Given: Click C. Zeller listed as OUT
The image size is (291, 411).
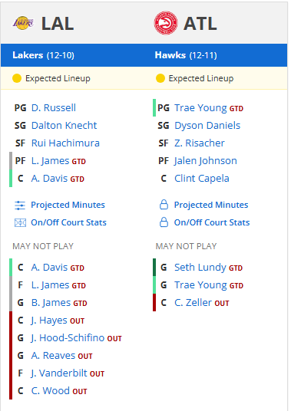Looking at the screenshot, I should pos(193,302).
